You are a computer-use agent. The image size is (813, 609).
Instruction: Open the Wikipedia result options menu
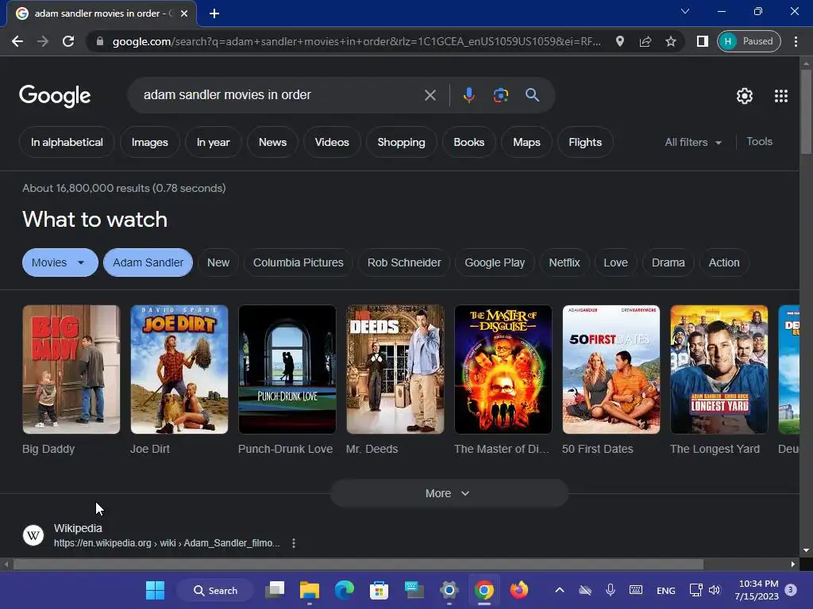coord(294,543)
